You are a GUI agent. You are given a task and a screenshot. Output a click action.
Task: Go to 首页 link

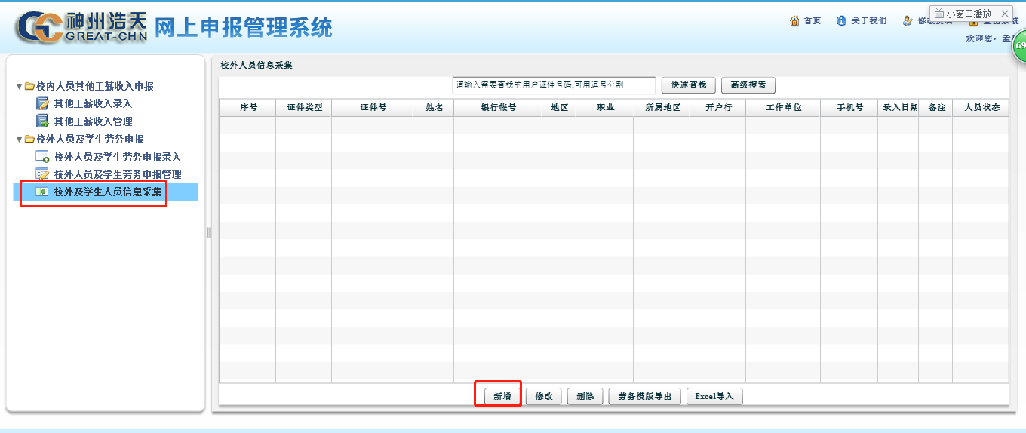coord(813,20)
